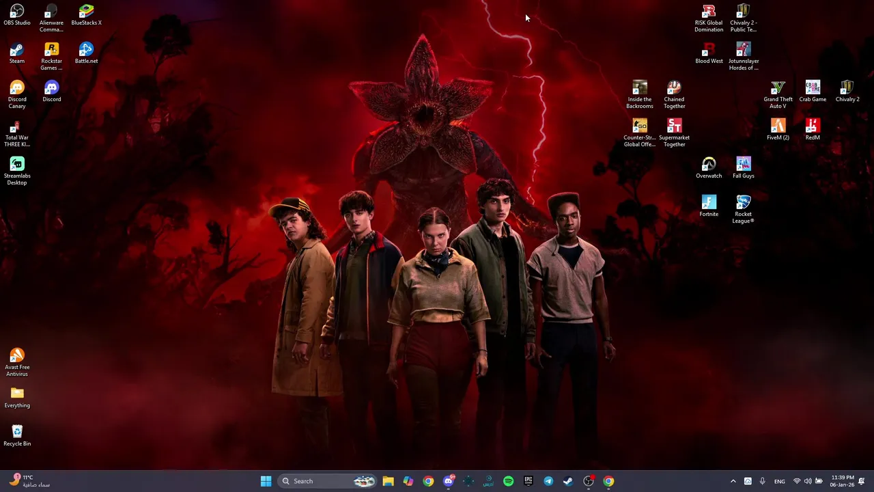Select the Grand Theft Auto V icon
Screen dimensions: 874x492
[x=778, y=95]
